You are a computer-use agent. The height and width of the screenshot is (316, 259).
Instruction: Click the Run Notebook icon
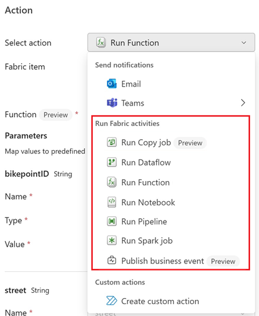pos(112,202)
